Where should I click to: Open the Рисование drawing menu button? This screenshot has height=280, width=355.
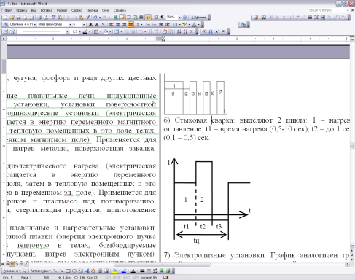(12, 271)
